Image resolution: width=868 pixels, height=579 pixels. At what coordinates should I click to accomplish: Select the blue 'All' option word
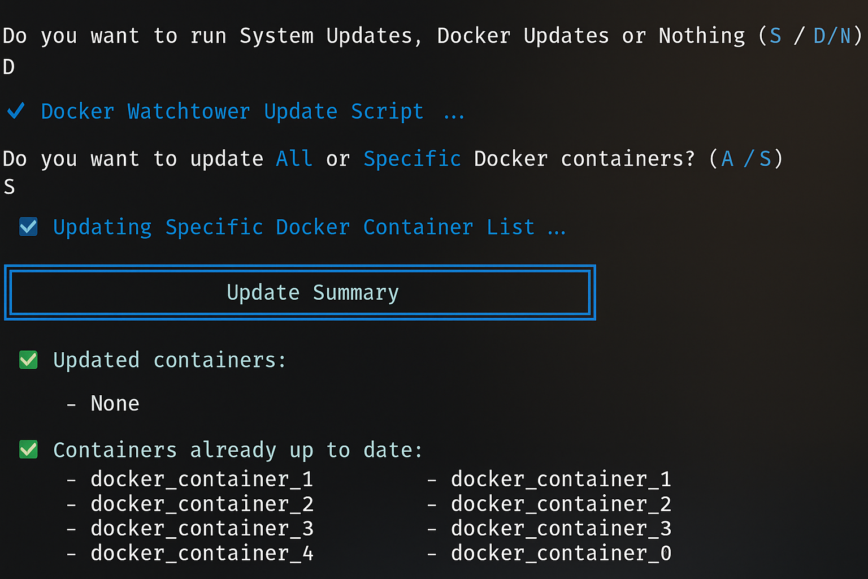pyautogui.click(x=294, y=158)
